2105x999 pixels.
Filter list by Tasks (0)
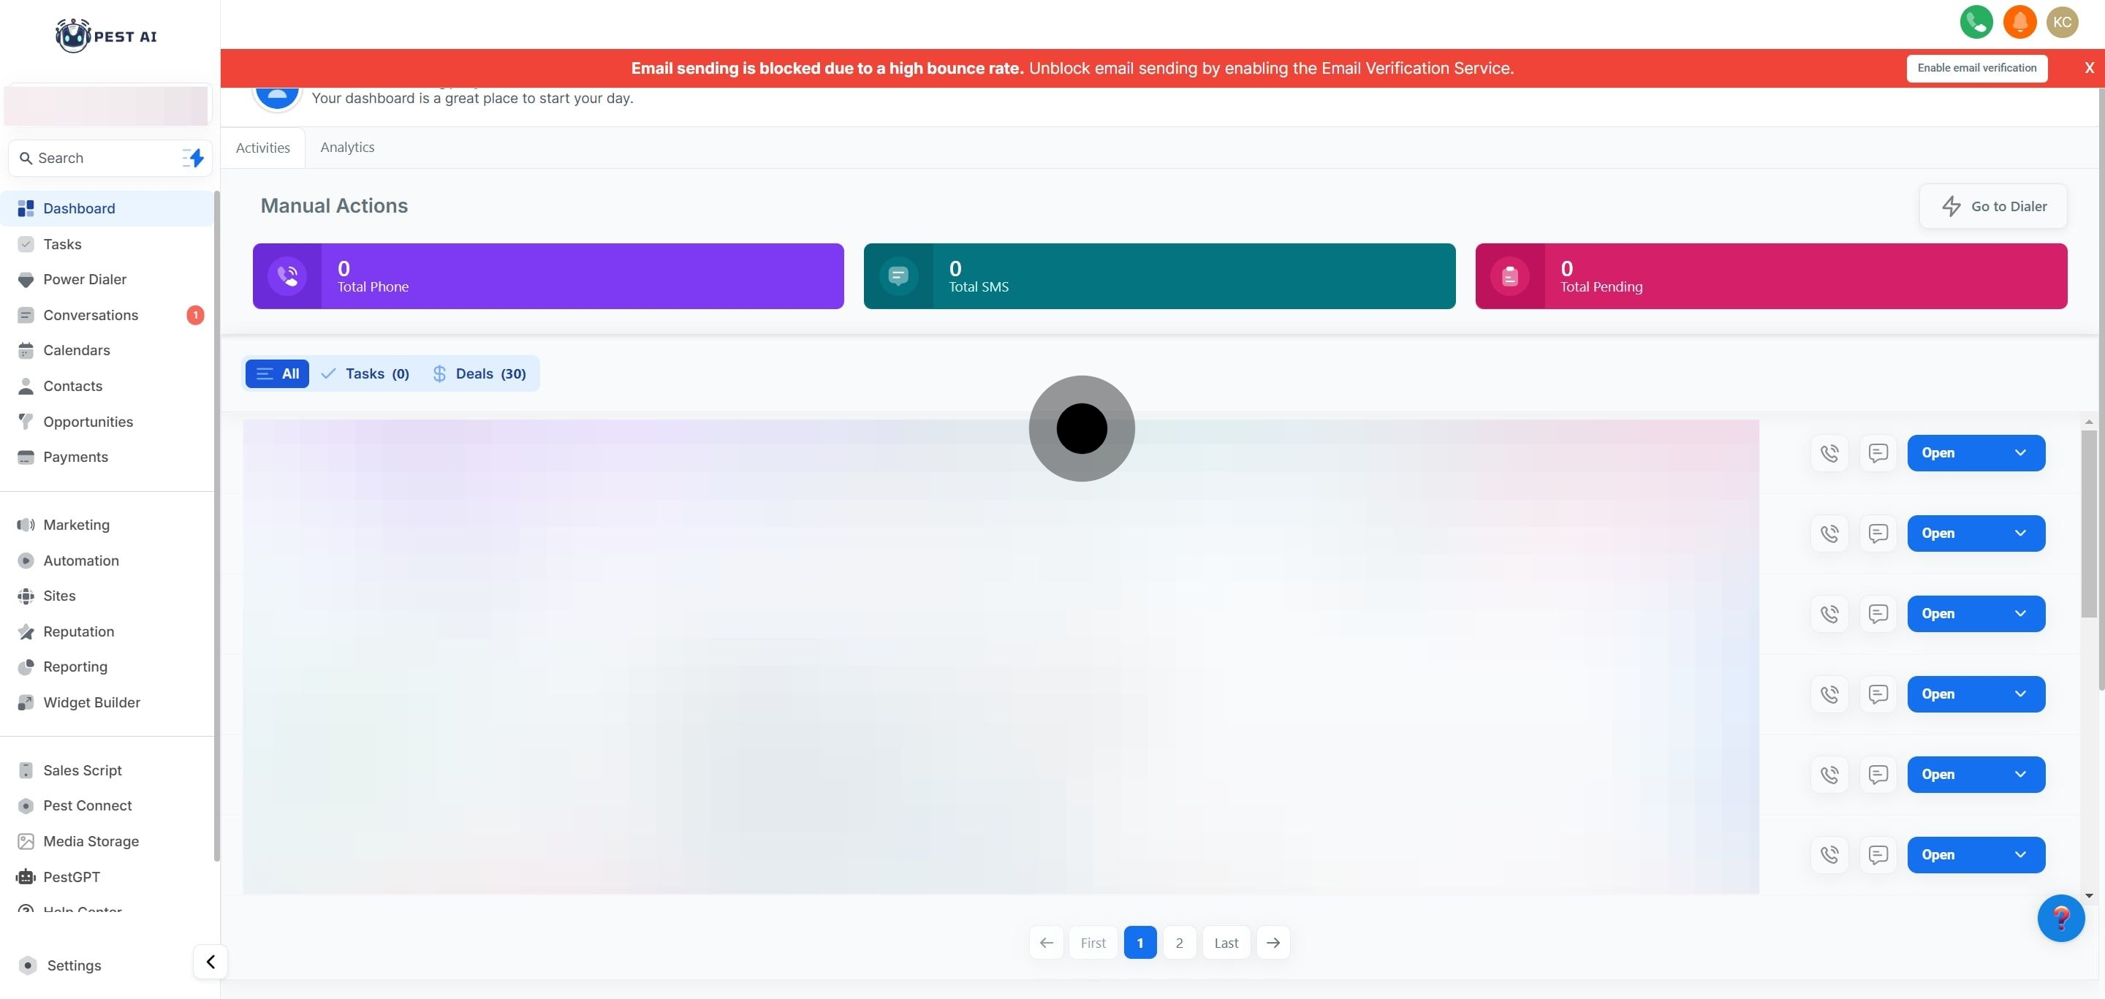[x=365, y=373]
